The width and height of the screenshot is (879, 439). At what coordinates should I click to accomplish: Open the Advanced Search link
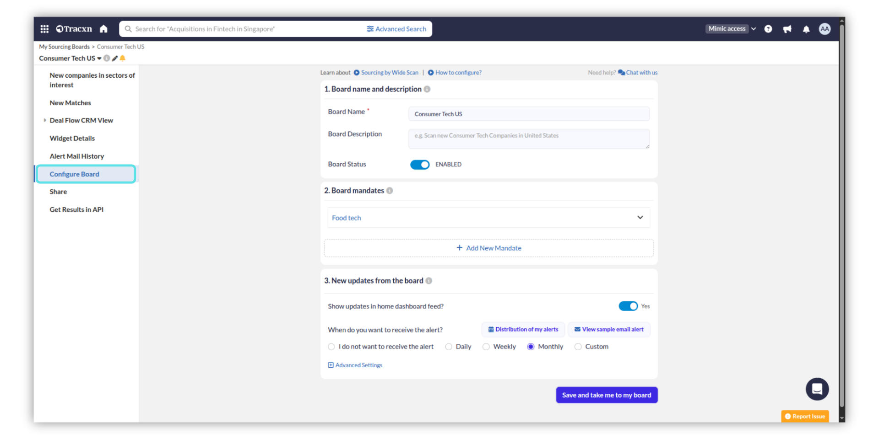(396, 29)
